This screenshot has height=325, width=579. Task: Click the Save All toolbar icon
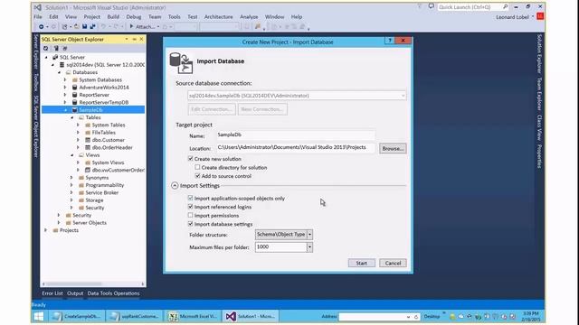[x=92, y=26]
